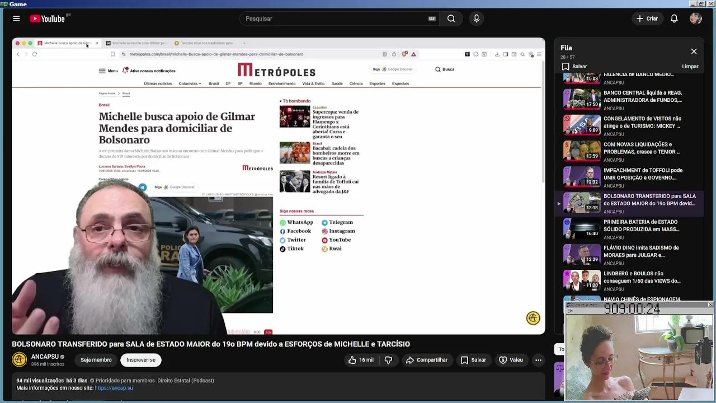Open the notifications bell
The image size is (716, 403).
[x=674, y=18]
